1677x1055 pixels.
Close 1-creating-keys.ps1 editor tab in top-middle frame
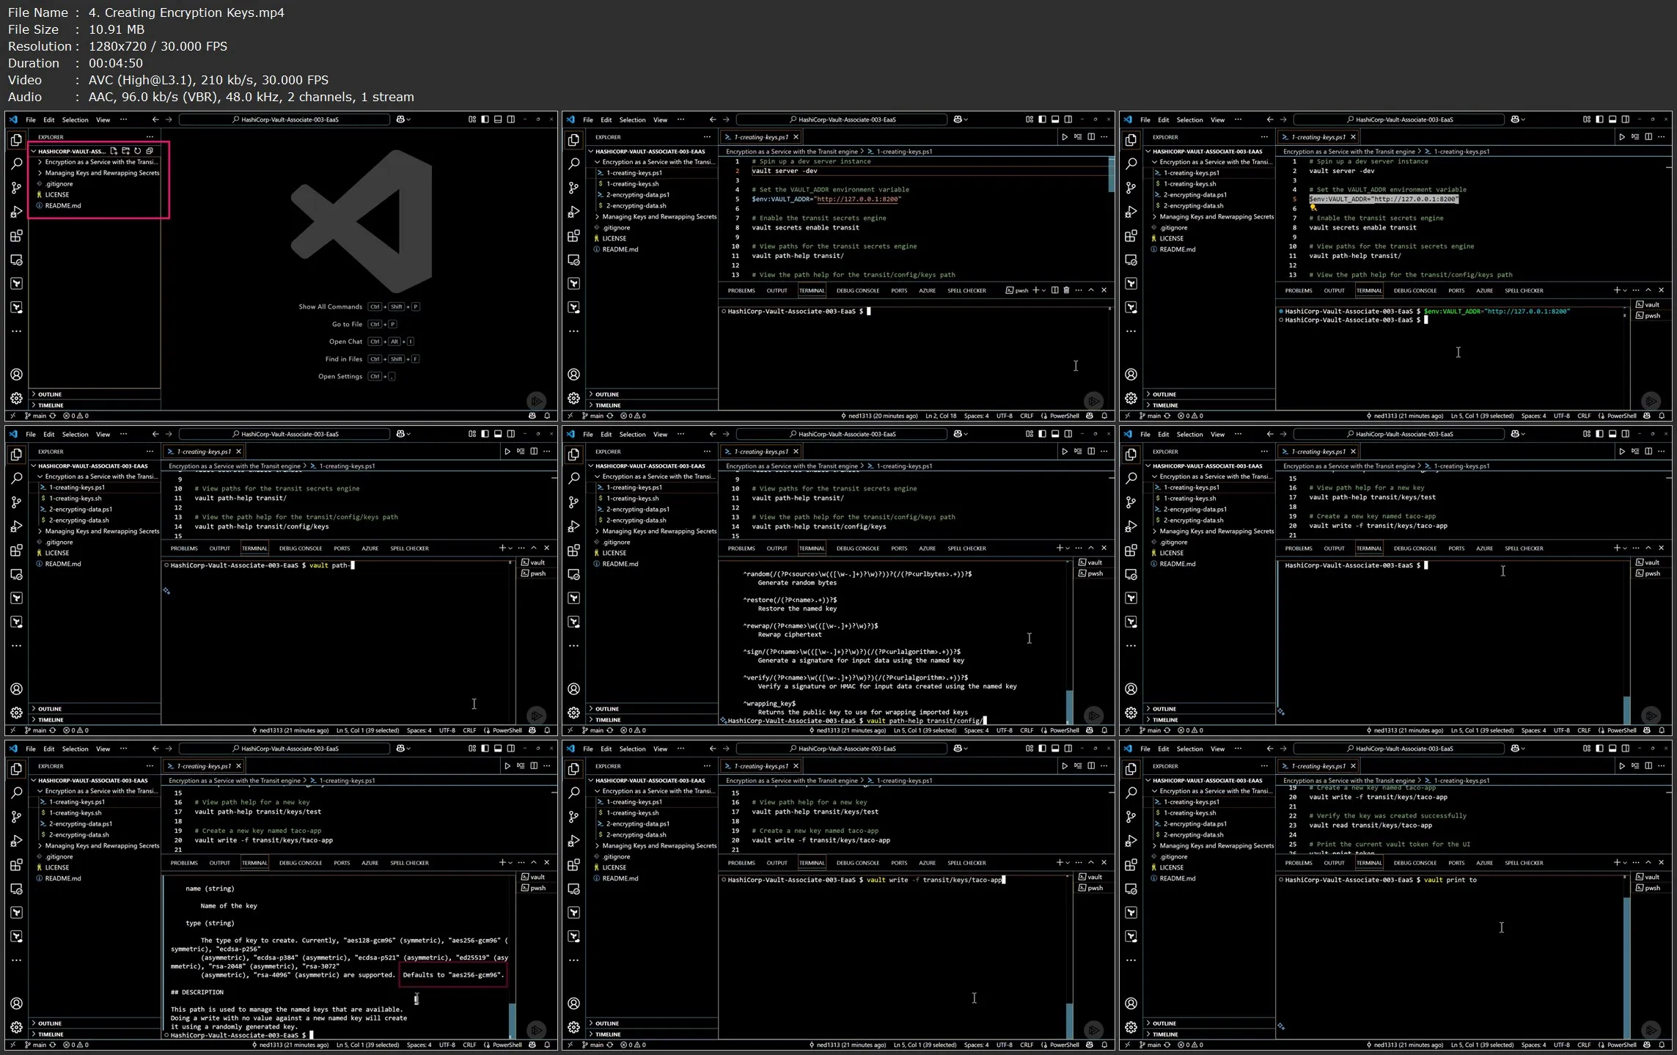click(x=796, y=137)
